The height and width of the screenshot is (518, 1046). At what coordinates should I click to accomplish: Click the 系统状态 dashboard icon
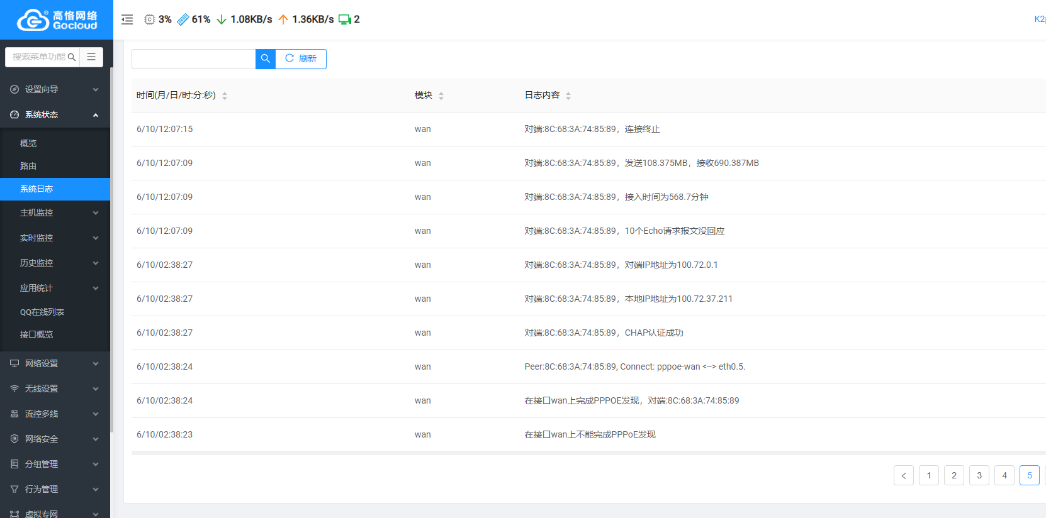tap(14, 114)
